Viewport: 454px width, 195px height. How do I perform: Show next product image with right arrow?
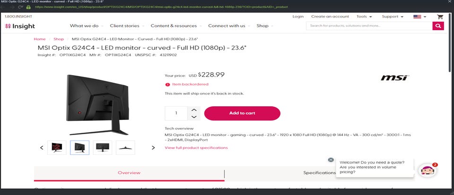pos(153,148)
